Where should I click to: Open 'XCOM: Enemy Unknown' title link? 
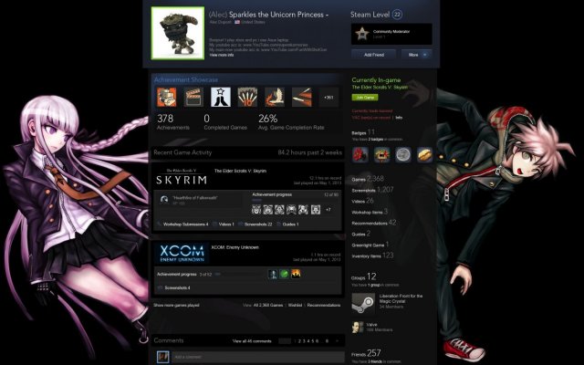tap(235, 247)
